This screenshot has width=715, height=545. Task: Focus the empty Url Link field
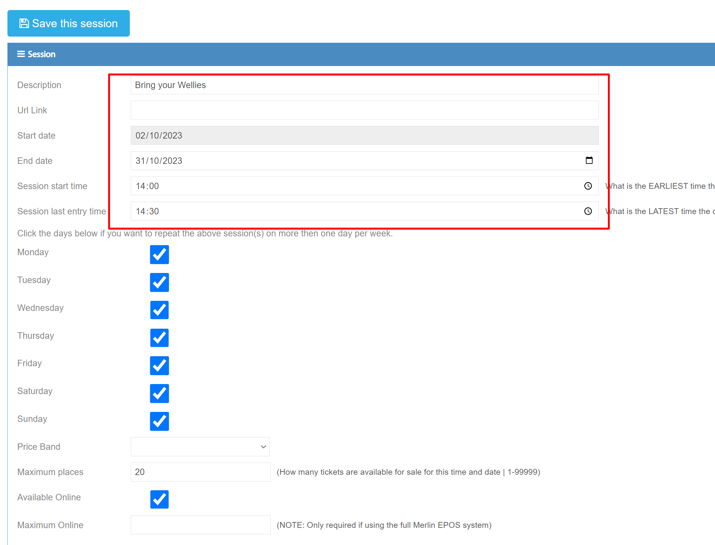[x=364, y=110]
